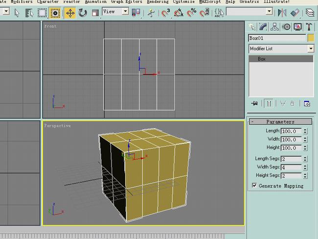Click the Mirror tool icon
The height and width of the screenshot is (239, 318).
tap(282, 13)
